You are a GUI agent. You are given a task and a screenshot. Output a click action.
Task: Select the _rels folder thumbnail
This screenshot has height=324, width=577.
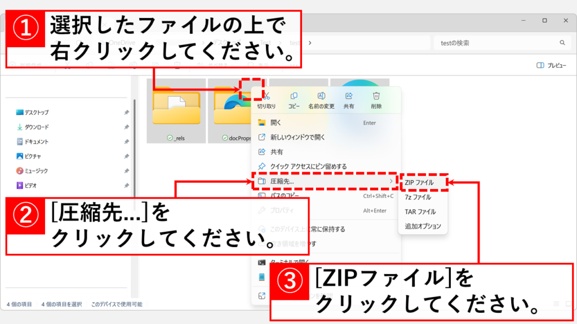tap(176, 111)
